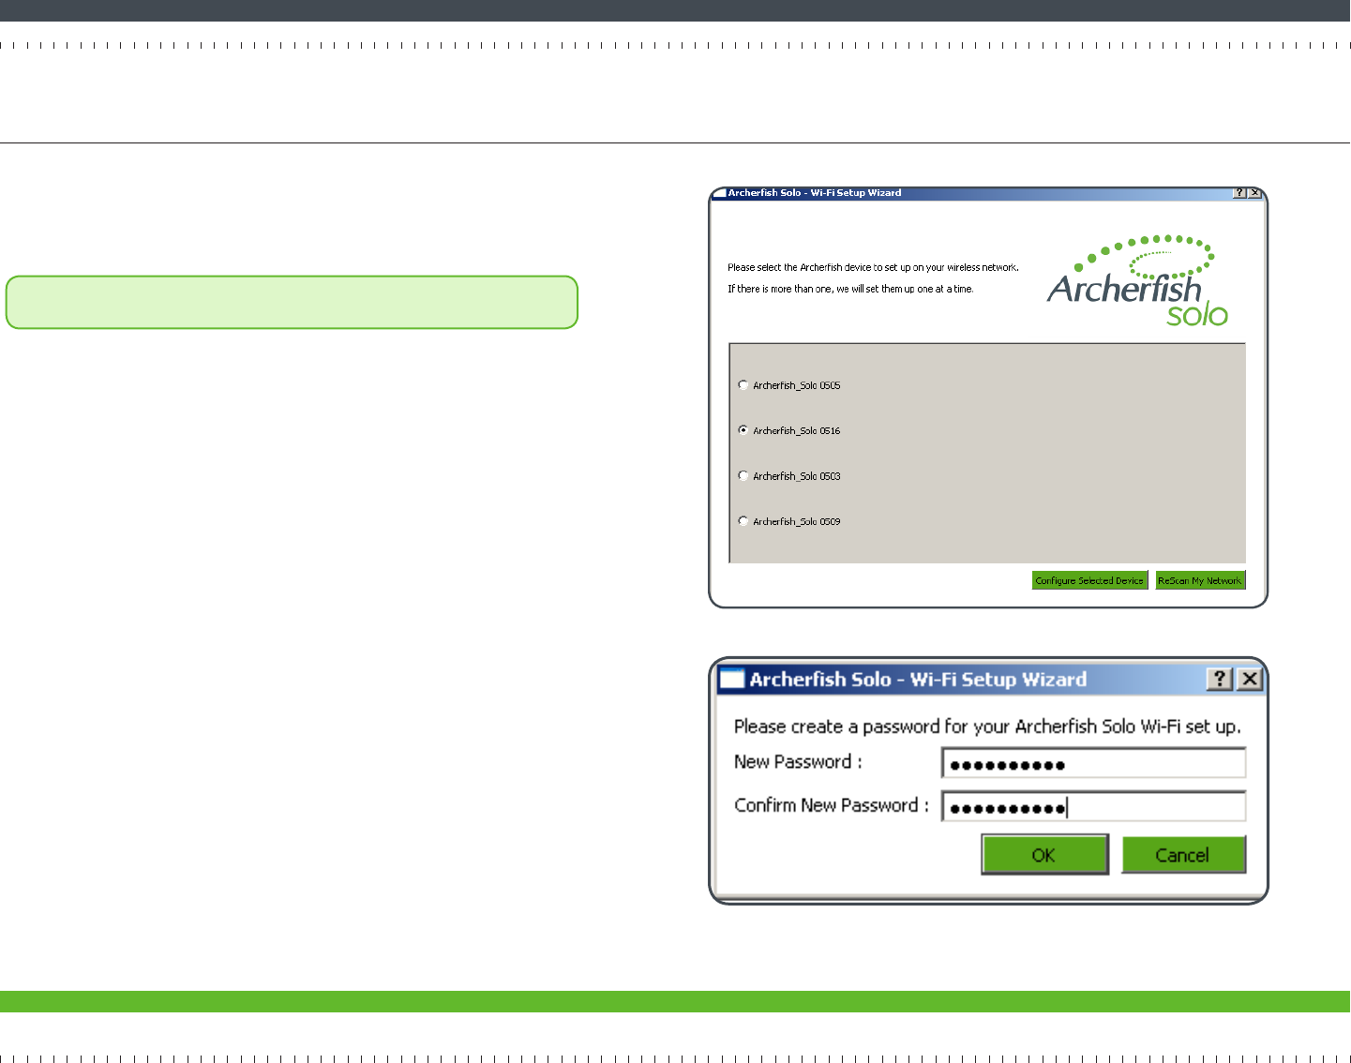Click the 'Please create a password' prompt text

(x=987, y=726)
